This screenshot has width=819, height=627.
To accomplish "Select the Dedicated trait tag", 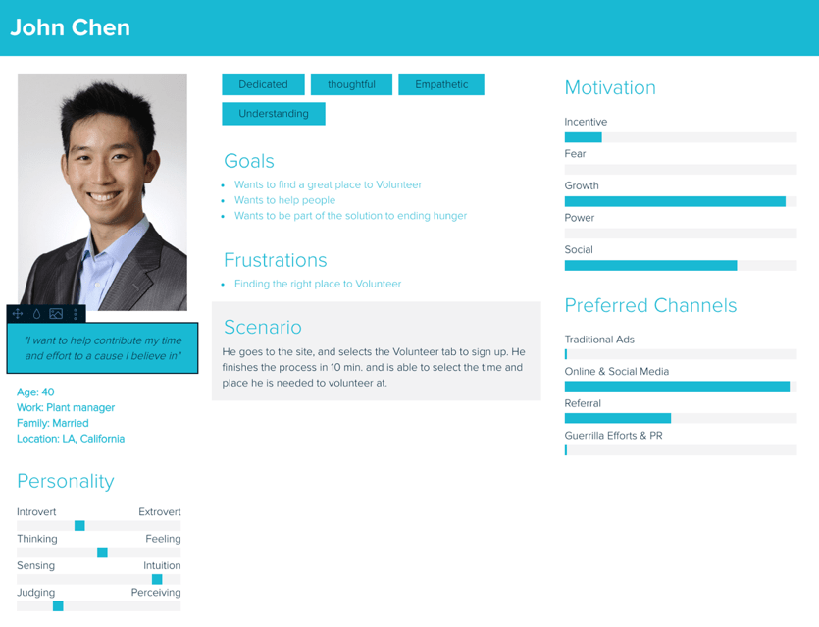I will coord(263,84).
